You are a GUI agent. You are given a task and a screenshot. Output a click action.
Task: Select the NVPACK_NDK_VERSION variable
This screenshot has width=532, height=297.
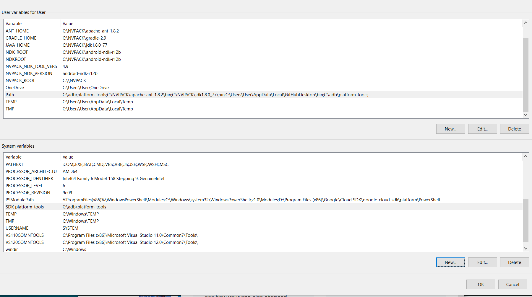[118, 73]
